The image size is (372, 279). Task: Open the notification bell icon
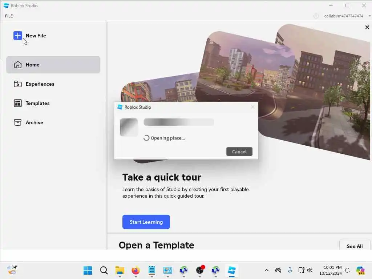point(347,270)
